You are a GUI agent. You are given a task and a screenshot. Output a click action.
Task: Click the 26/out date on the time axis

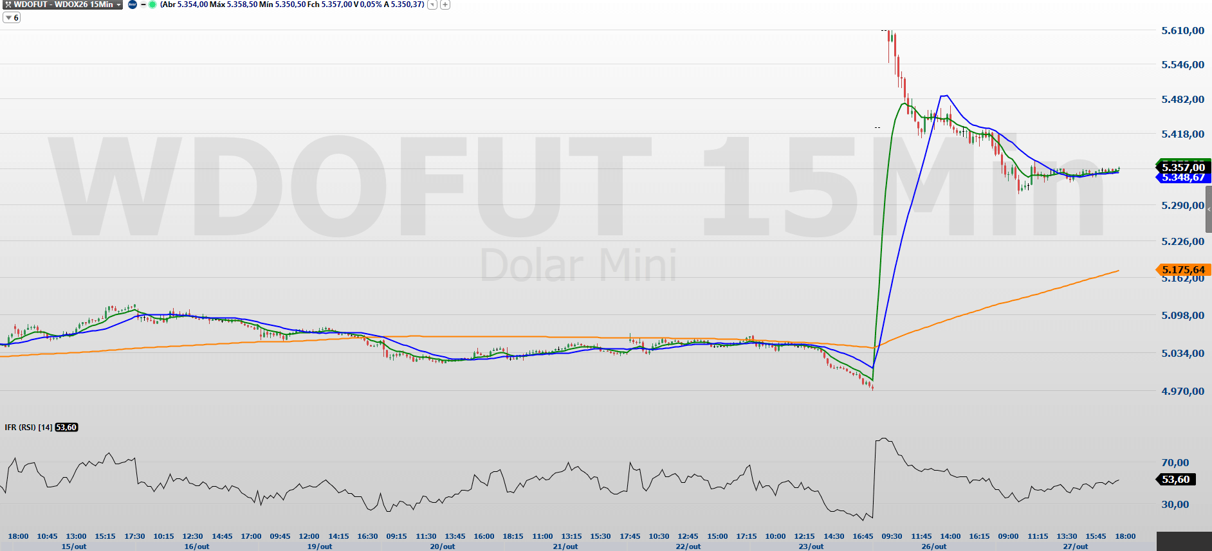pos(934,546)
